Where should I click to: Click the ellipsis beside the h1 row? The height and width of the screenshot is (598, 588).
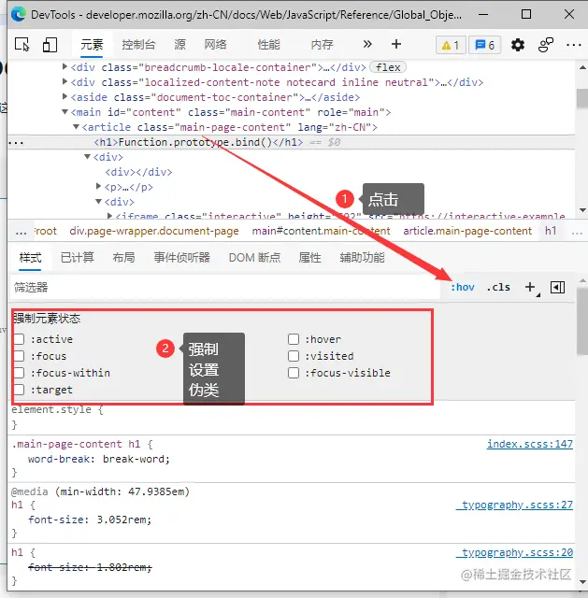[x=16, y=143]
